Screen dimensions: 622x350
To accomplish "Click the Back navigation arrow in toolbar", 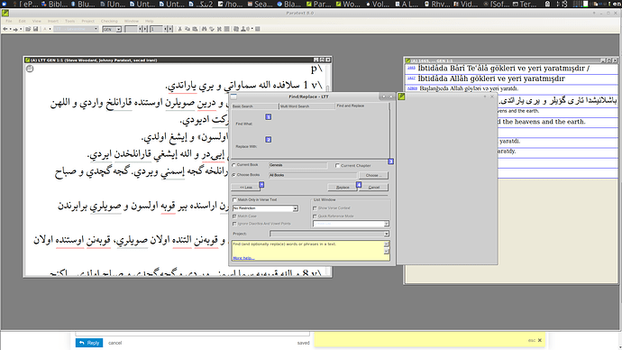I will tap(5, 29).
